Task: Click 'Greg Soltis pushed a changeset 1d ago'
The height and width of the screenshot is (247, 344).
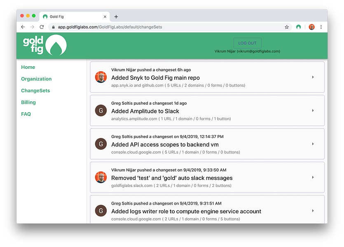Action: click(x=149, y=103)
